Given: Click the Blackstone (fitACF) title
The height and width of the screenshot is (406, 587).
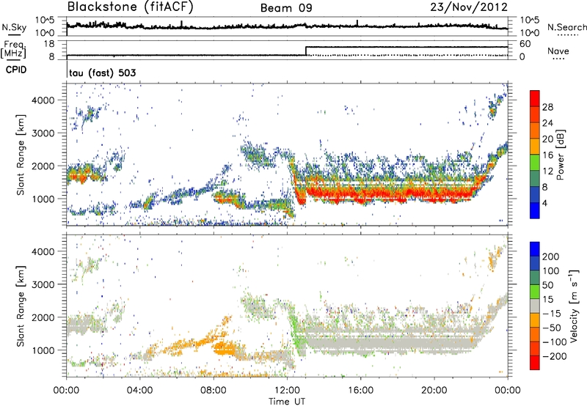Looking at the screenshot, I should coord(131,7).
